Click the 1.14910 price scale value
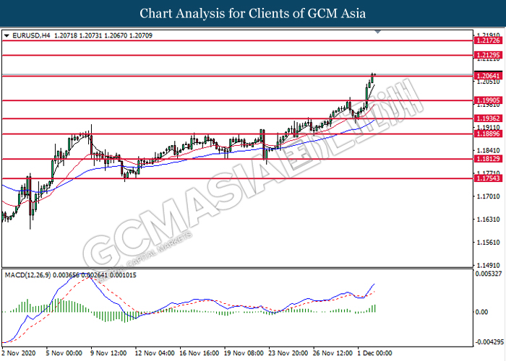Screen dimensions: 506x361 [x=488, y=265]
